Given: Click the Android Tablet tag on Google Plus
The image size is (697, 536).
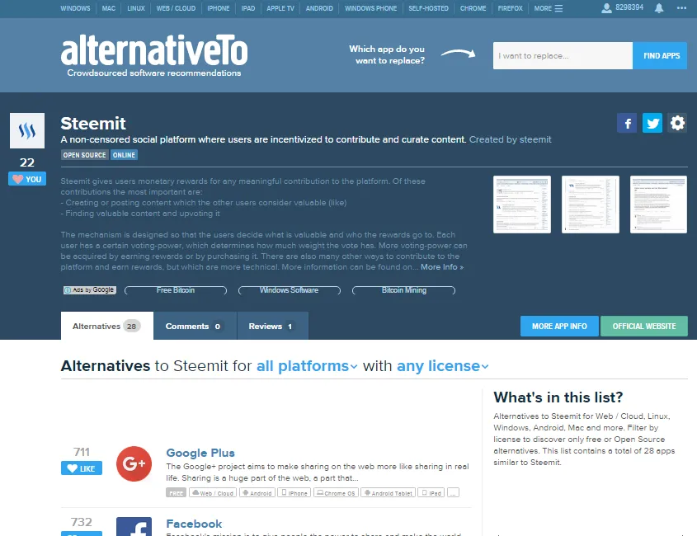Looking at the screenshot, I should (x=388, y=493).
